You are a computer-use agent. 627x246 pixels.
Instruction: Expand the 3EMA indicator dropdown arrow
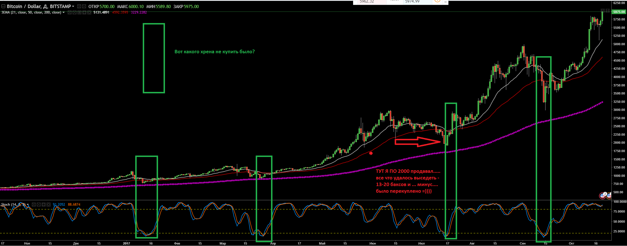pos(64,12)
